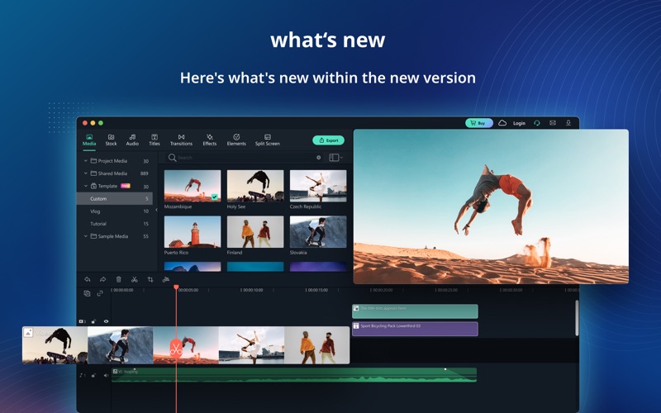Select the scissors split tool in toolbar
Screen dimensions: 661x413
135,279
